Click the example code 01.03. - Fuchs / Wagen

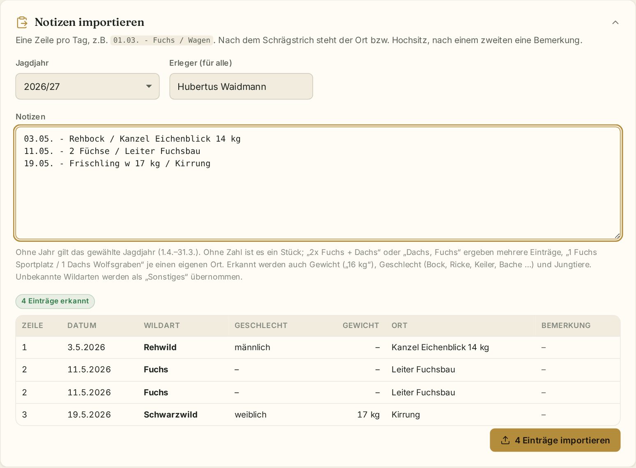click(161, 40)
